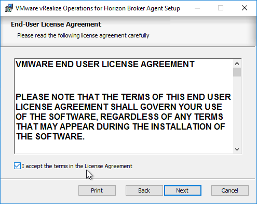Click the scrollbar track below the thumb

pos(237,111)
